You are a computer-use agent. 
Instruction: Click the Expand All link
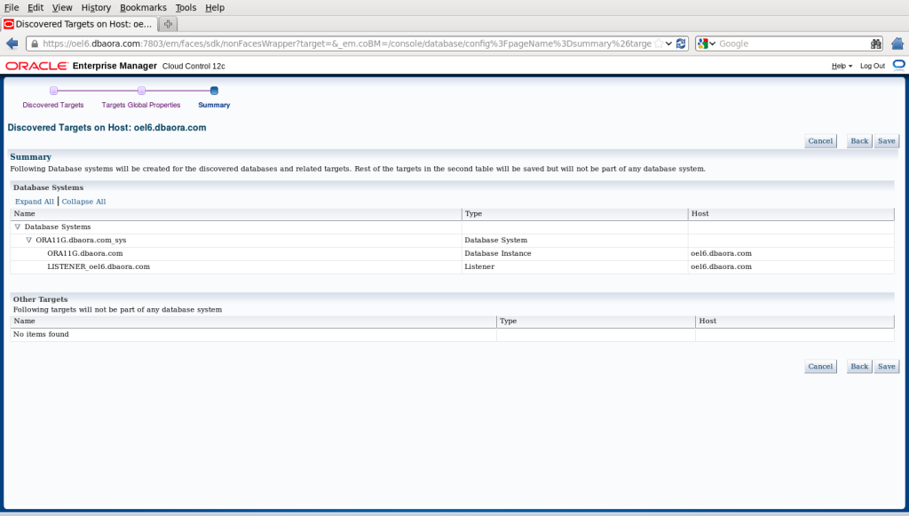point(35,202)
